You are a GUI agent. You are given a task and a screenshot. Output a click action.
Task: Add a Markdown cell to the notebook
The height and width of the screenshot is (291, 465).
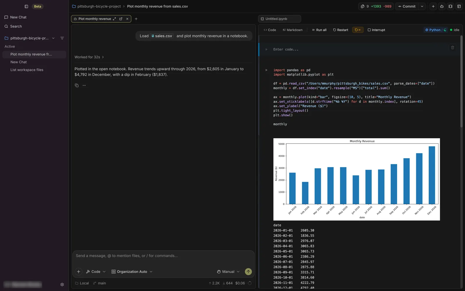[x=292, y=30]
